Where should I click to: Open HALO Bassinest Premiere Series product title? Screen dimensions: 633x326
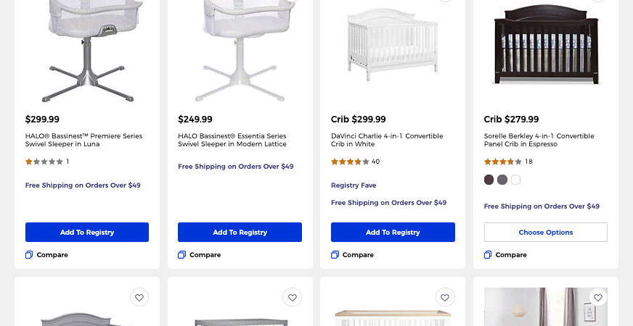point(83,140)
